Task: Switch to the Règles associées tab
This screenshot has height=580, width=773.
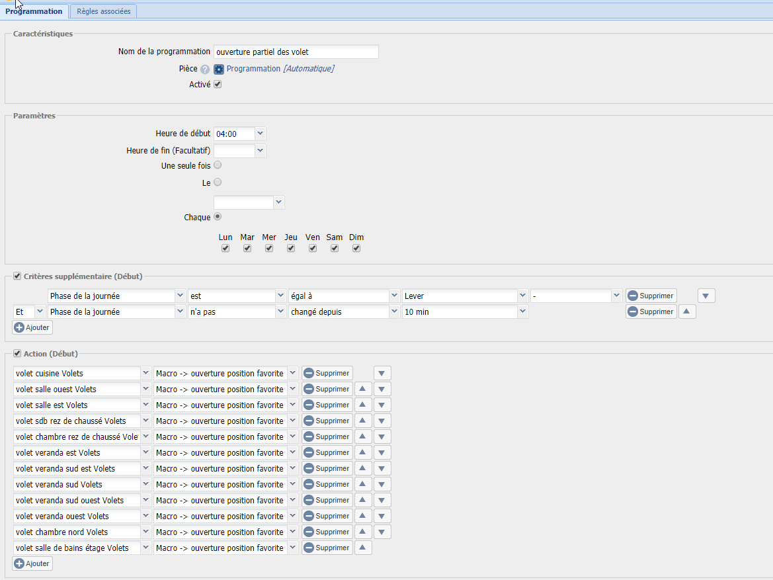Action: coord(104,11)
